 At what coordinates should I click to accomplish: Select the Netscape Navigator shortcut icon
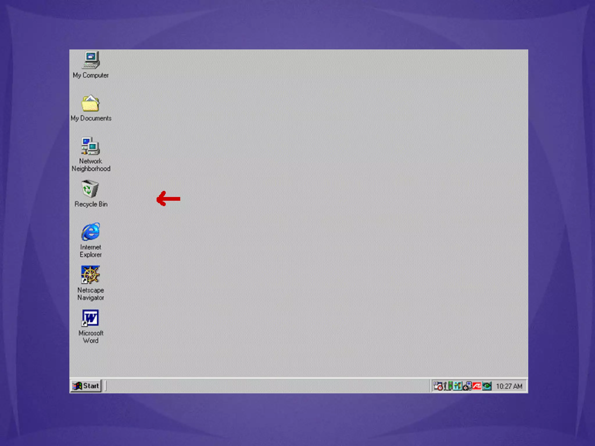coord(90,275)
